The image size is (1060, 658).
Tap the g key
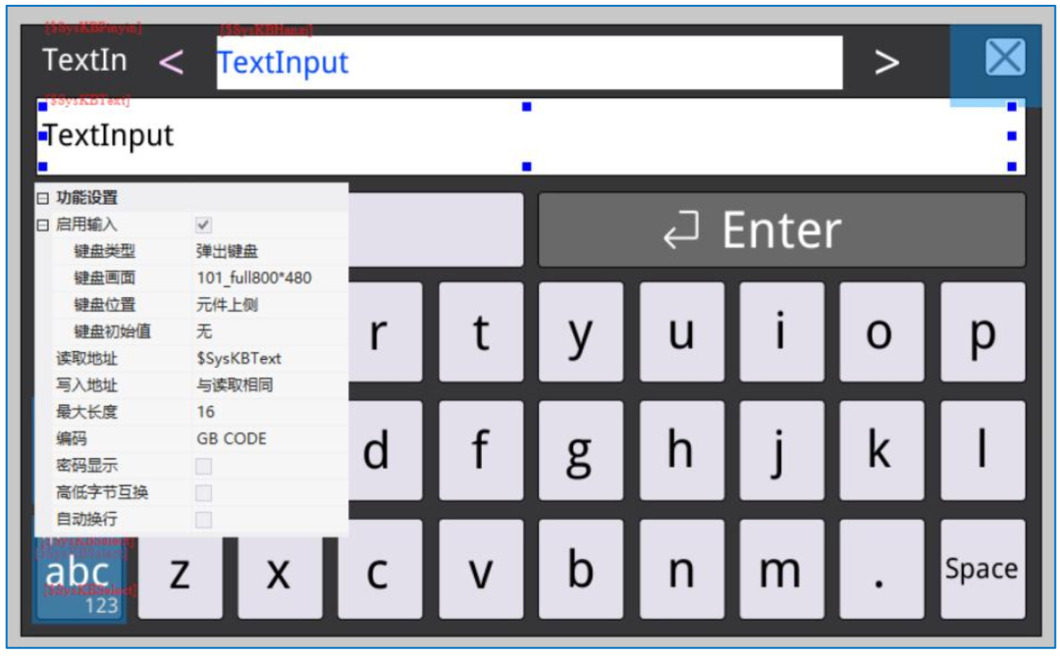pos(581,451)
